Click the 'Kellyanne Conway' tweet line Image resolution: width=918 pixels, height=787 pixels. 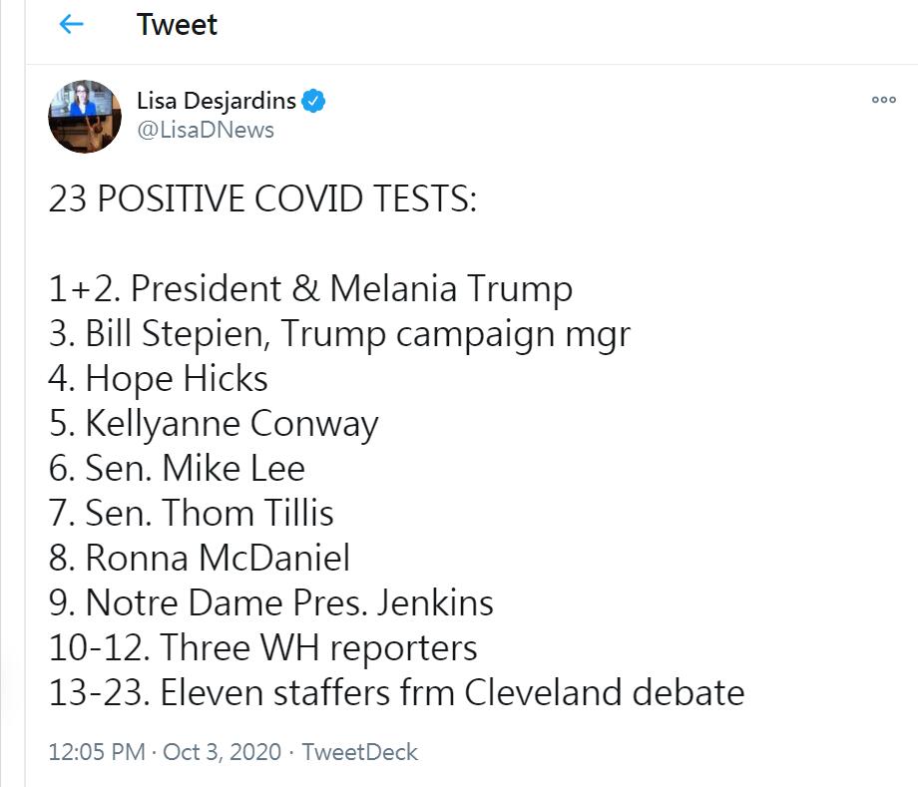[x=214, y=424]
